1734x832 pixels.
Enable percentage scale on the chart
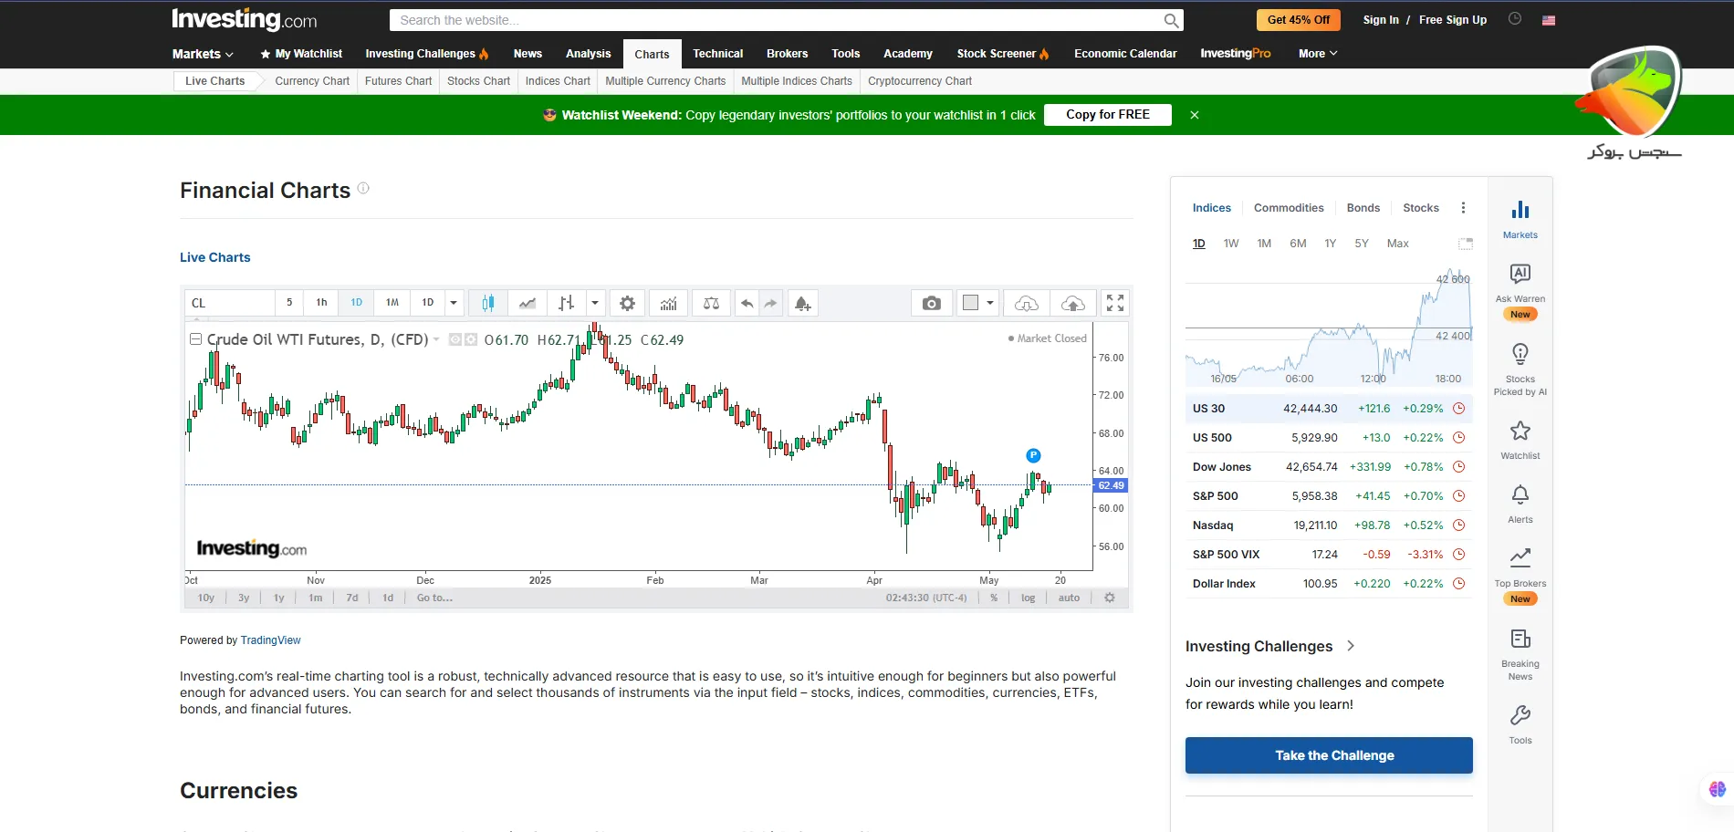tap(993, 598)
